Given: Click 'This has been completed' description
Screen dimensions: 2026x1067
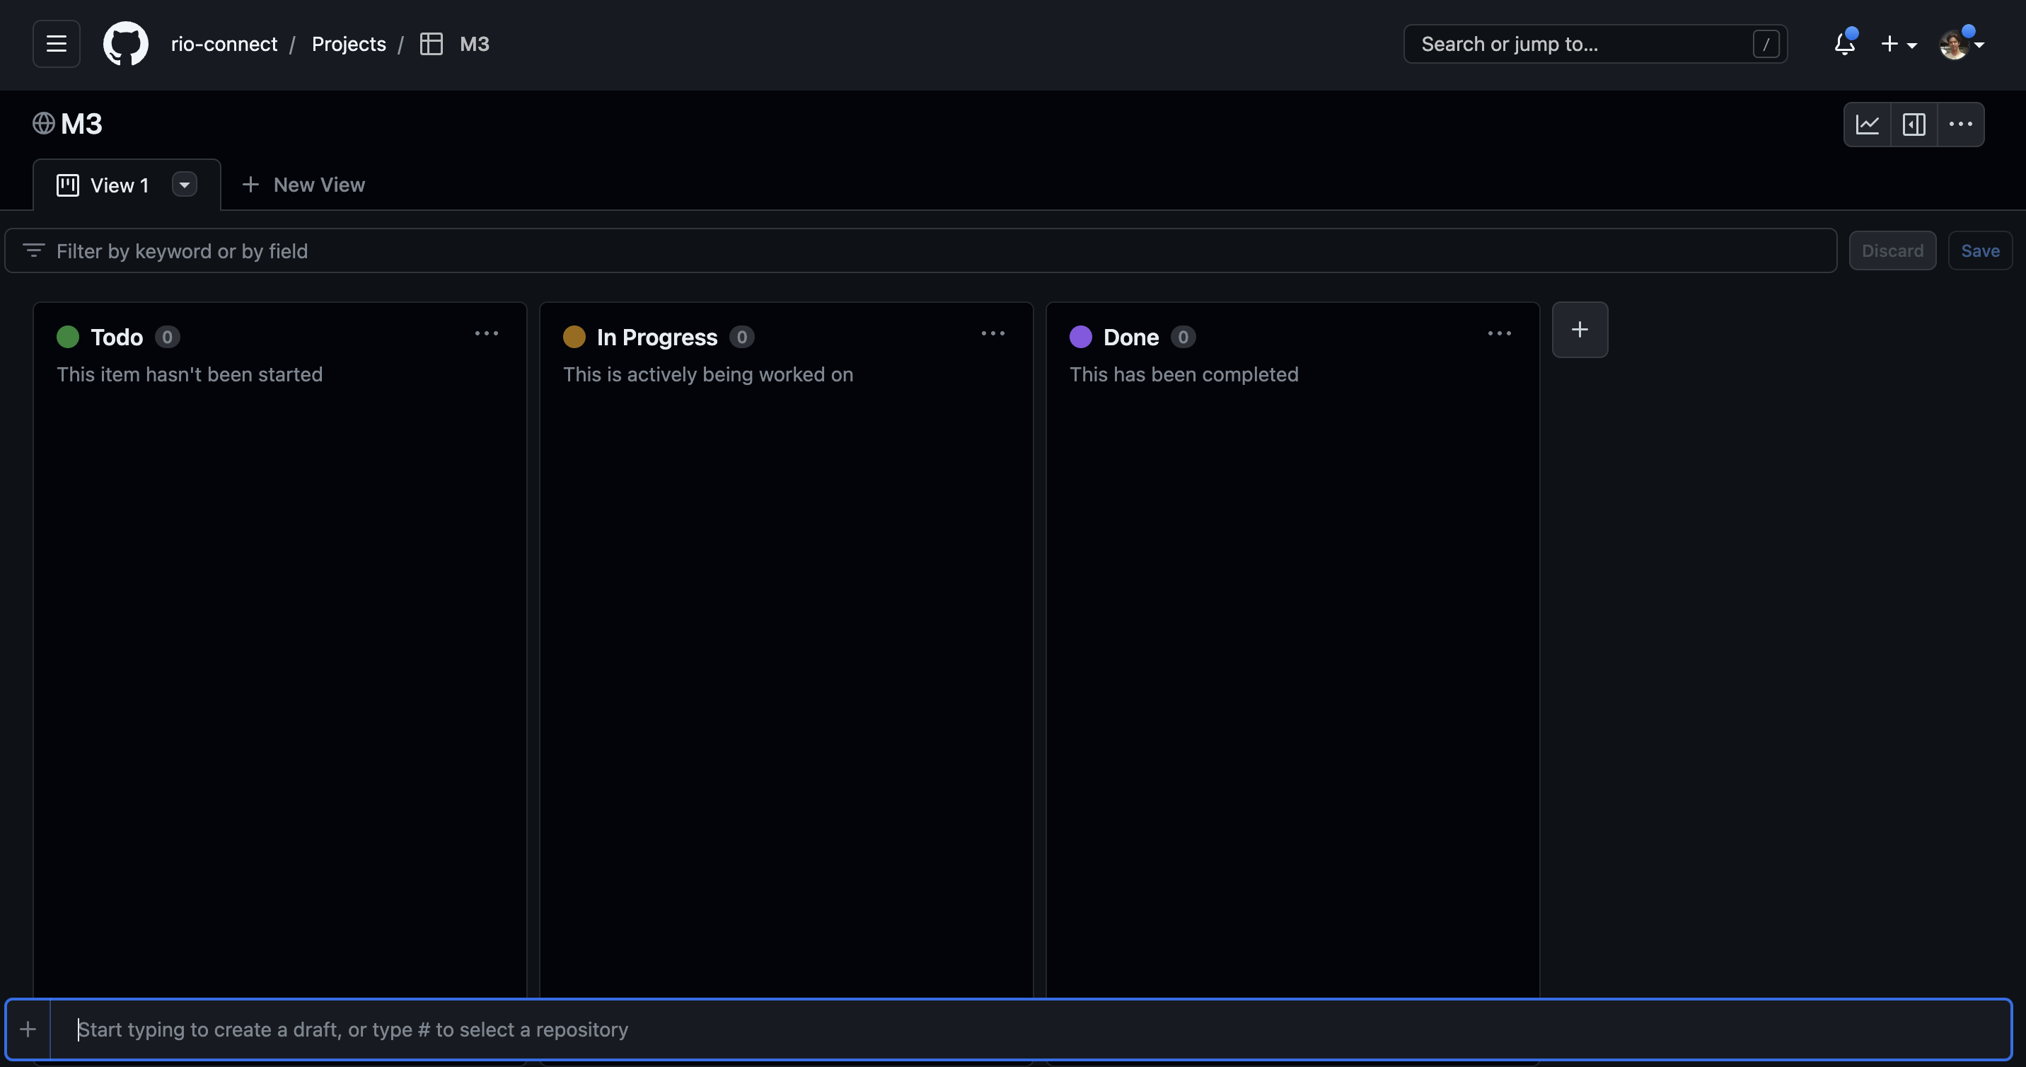Looking at the screenshot, I should click(1183, 374).
